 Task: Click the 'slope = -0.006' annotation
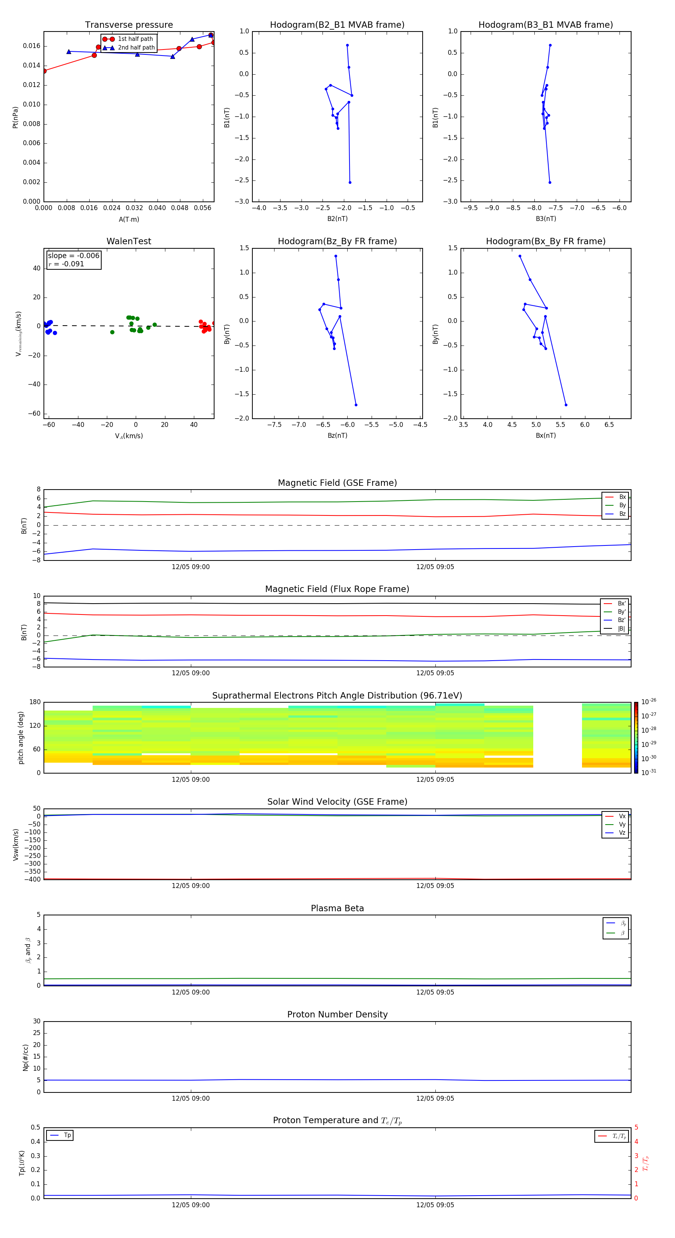click(x=73, y=256)
